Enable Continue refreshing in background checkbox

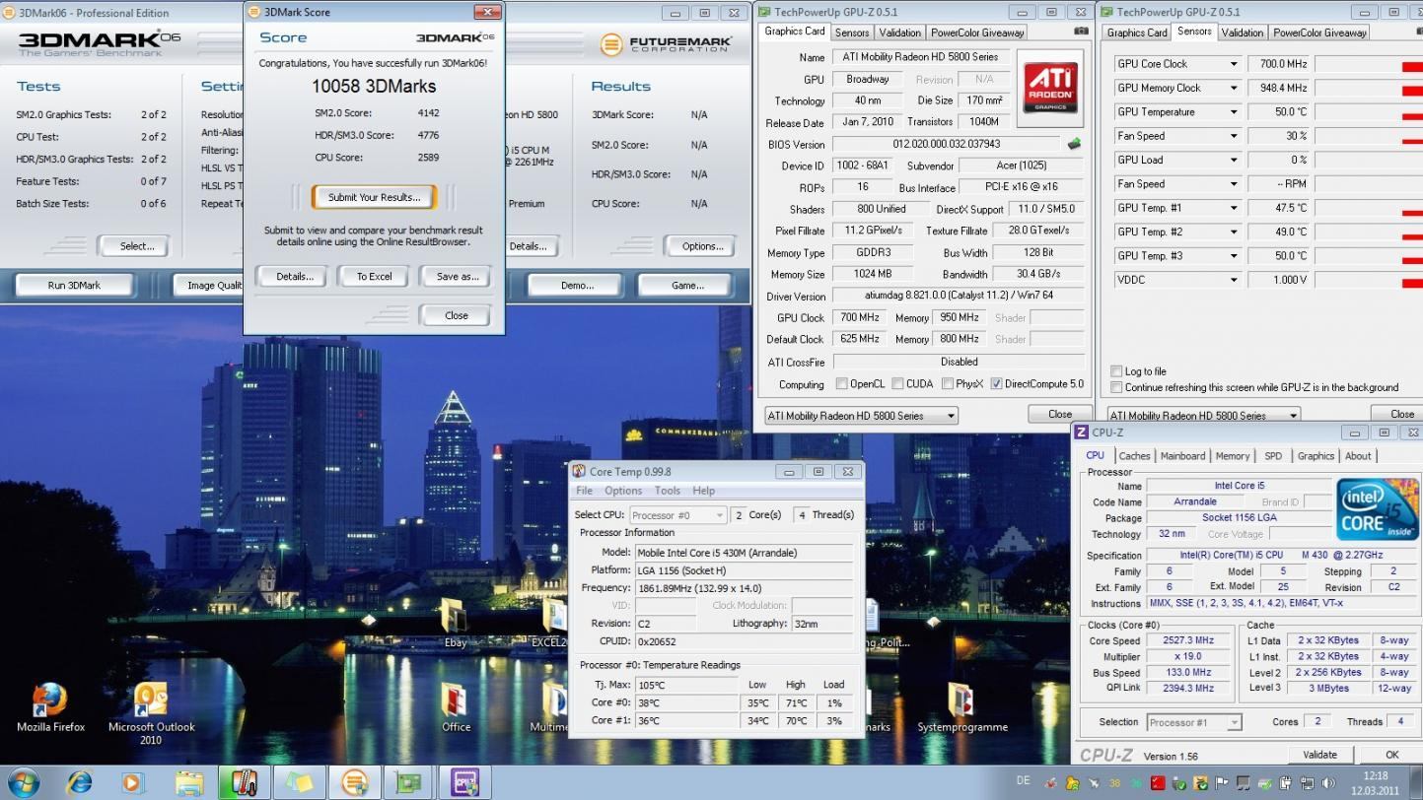1116,387
